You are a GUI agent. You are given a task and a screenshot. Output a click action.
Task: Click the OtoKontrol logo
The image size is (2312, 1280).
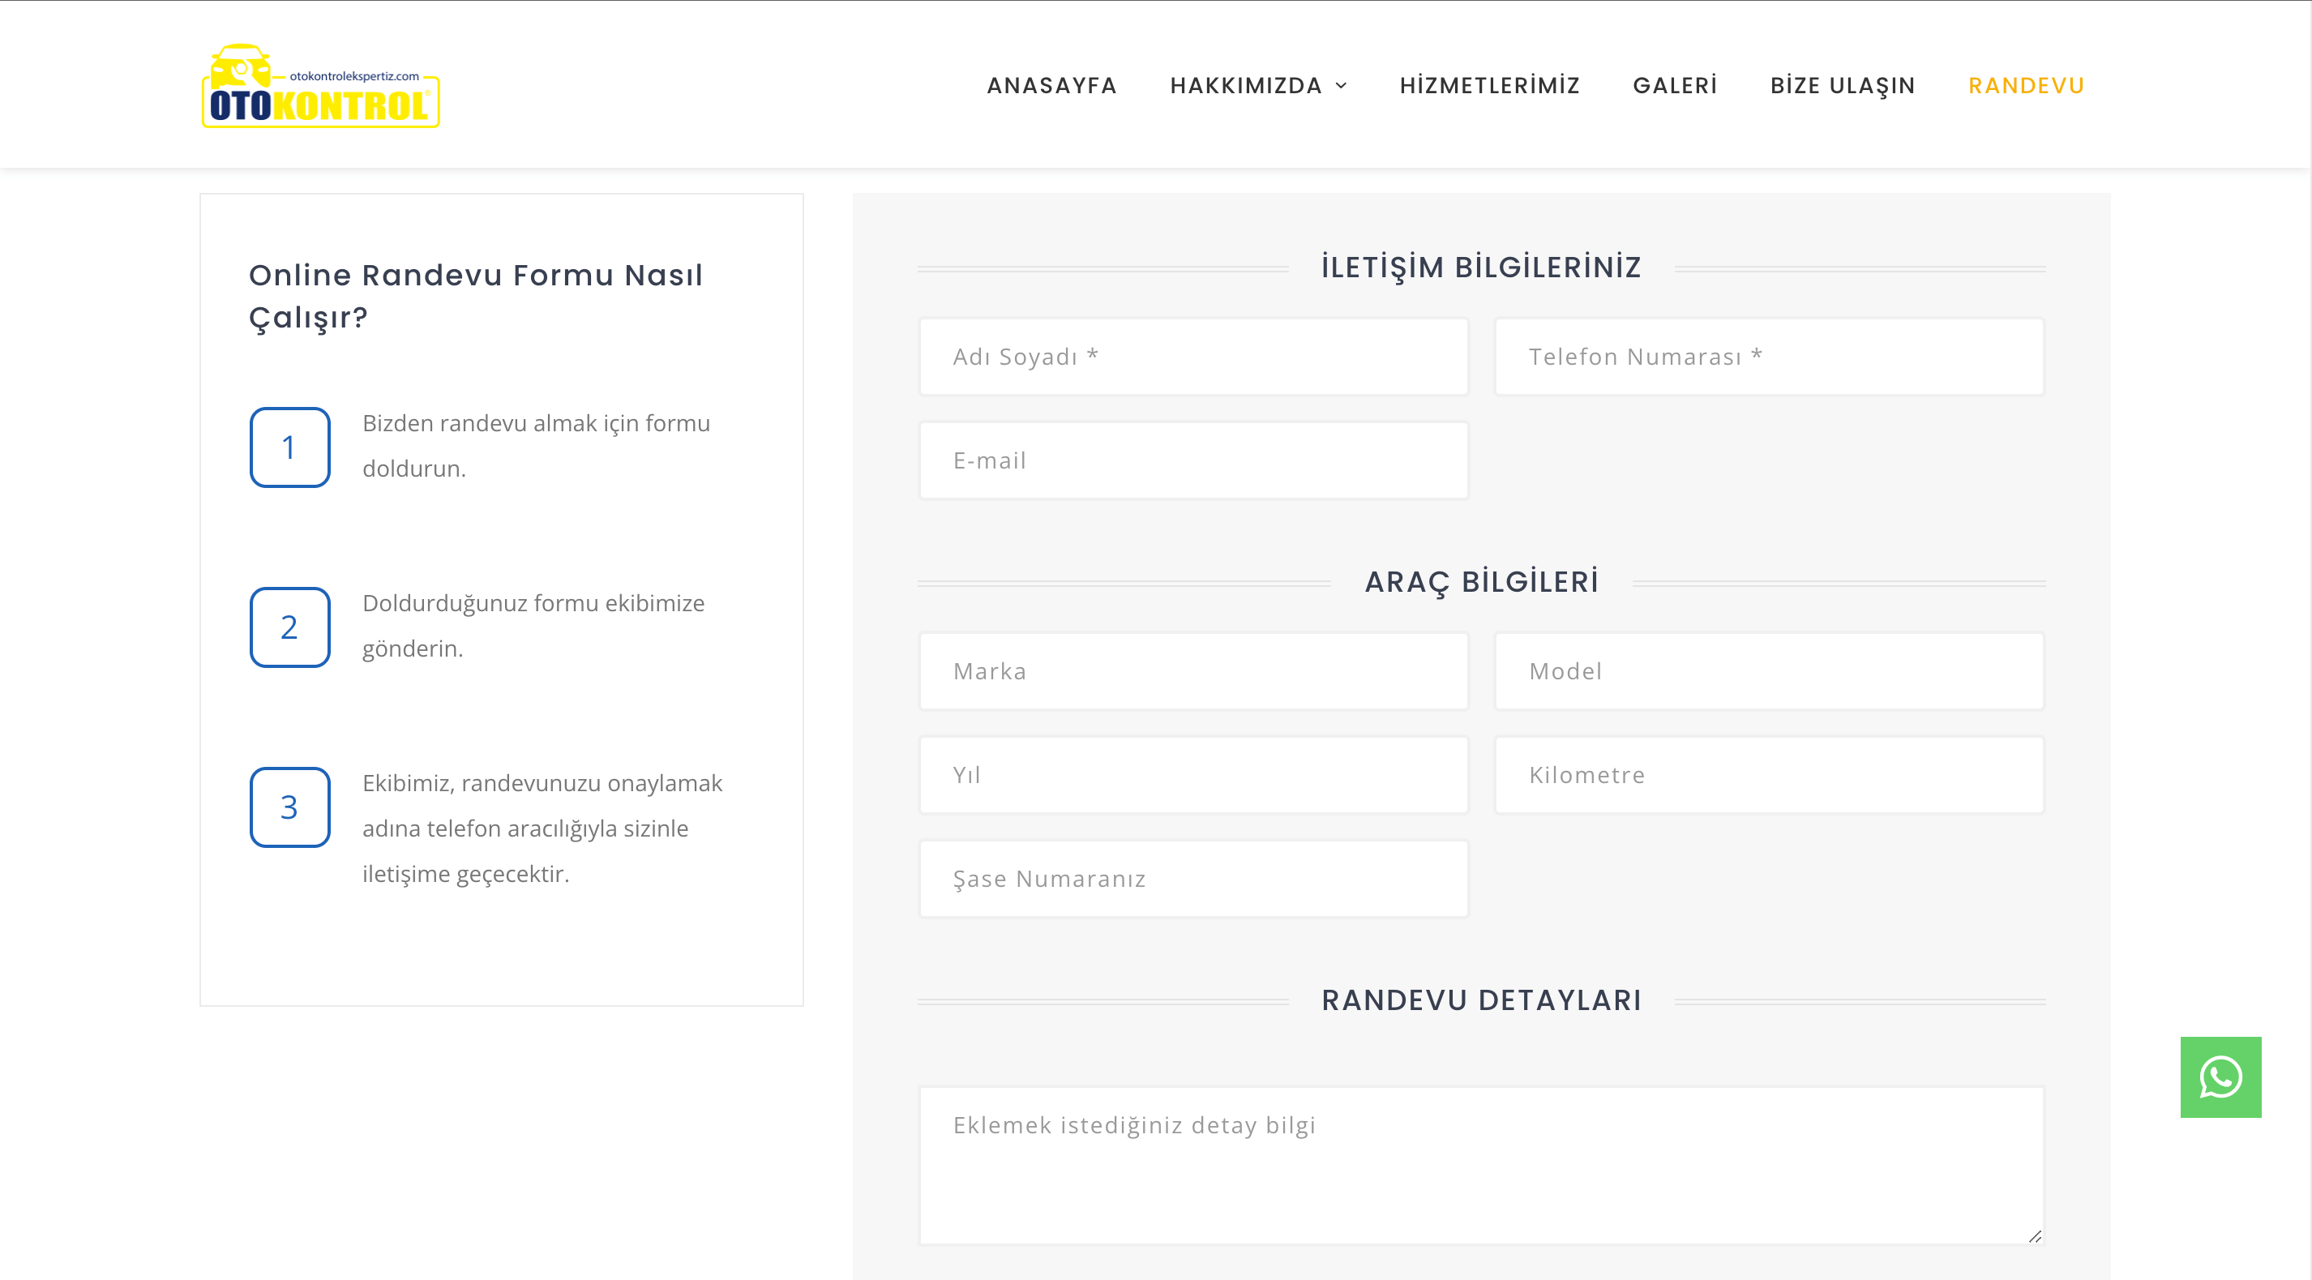pyautogui.click(x=320, y=86)
